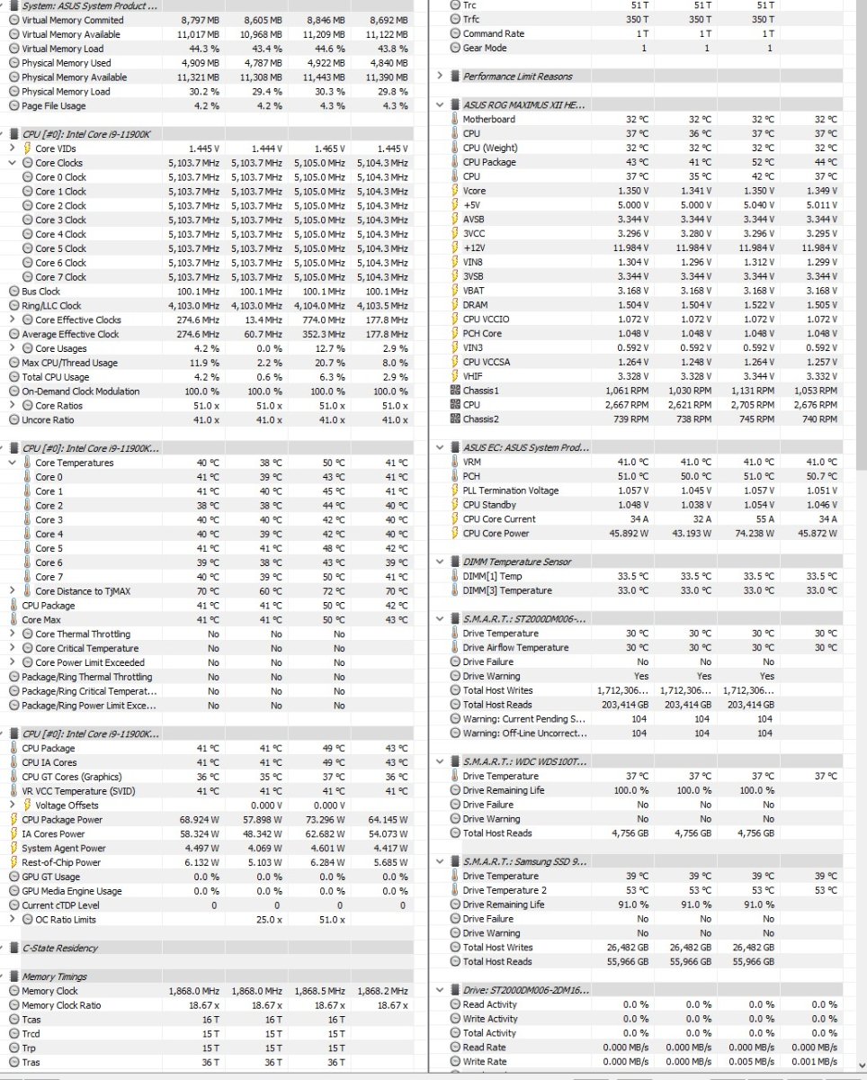Click the thermometer icon beside Core Max
867x1080 pixels.
coord(13,620)
